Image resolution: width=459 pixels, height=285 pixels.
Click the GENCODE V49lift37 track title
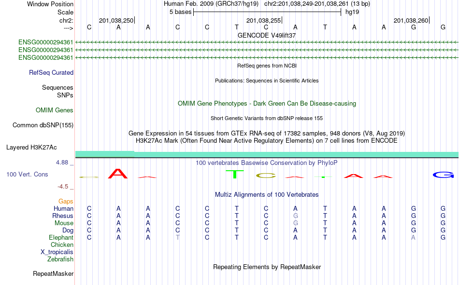tap(267, 35)
